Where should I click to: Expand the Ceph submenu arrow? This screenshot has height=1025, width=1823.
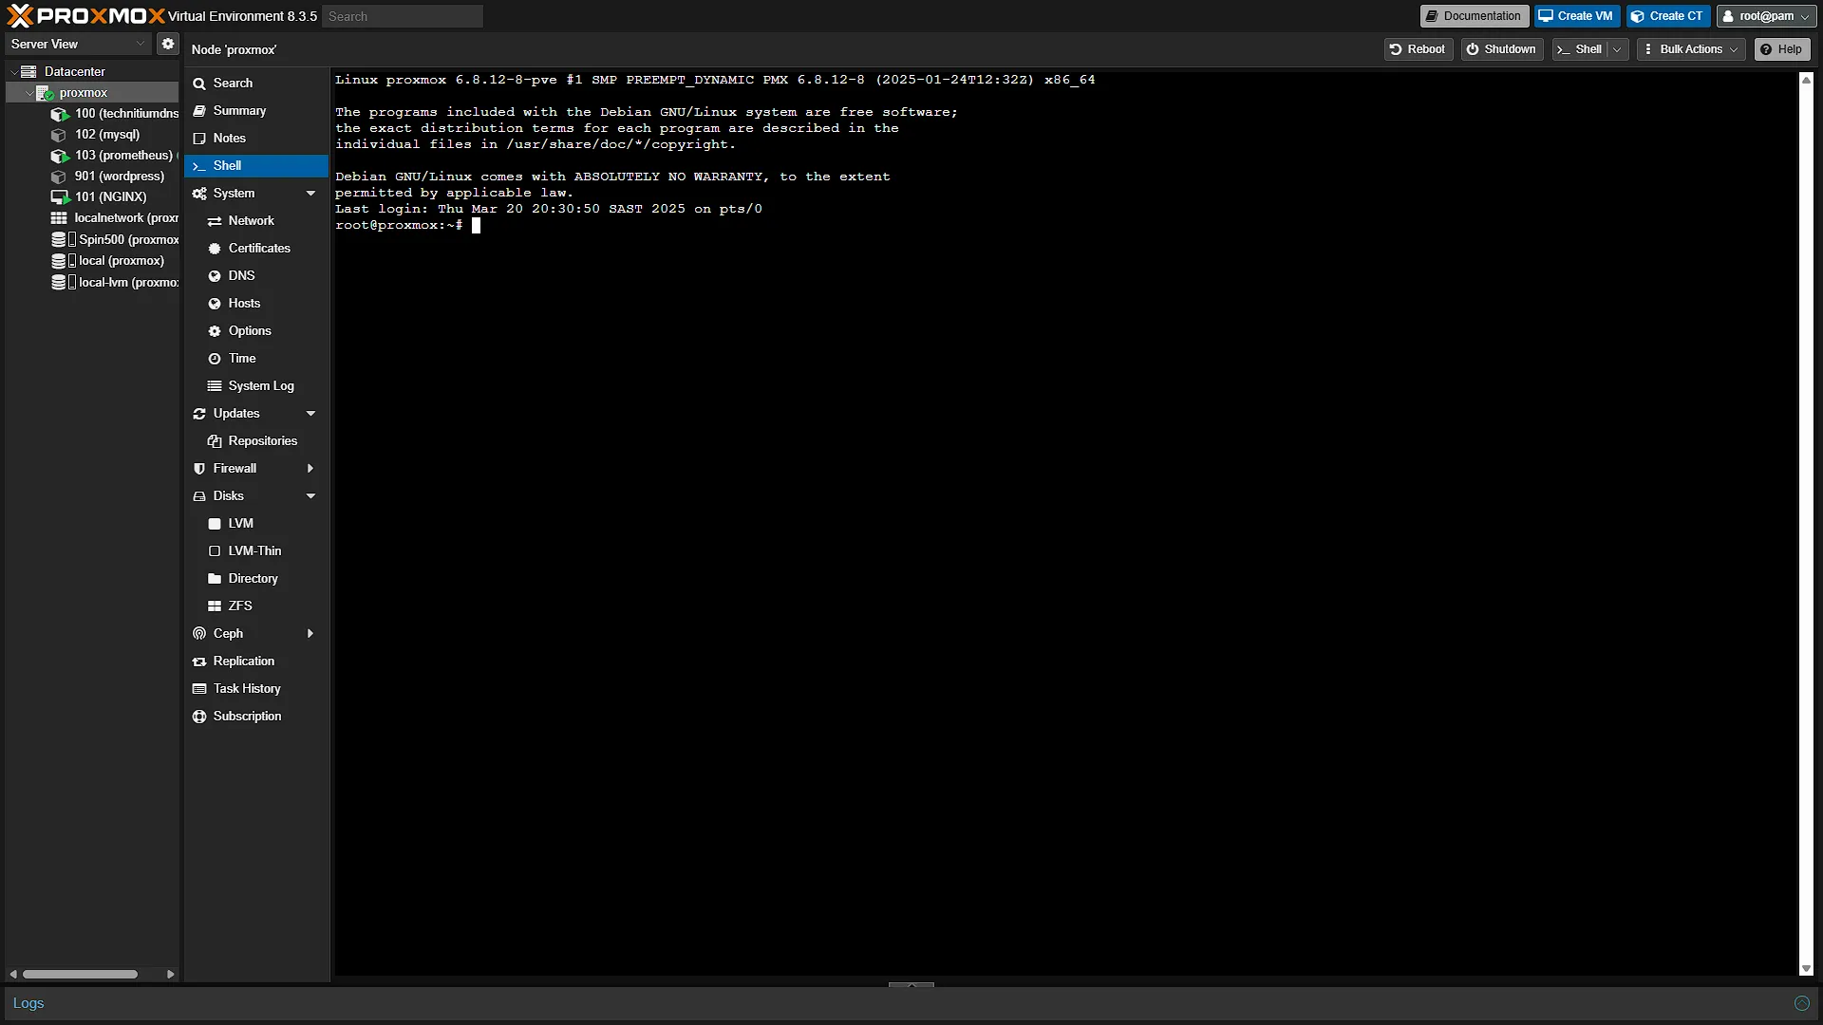point(310,634)
